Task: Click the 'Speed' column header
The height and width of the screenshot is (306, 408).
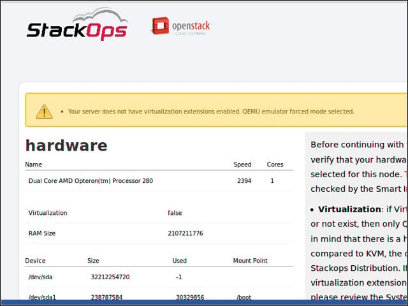Action: (242, 164)
